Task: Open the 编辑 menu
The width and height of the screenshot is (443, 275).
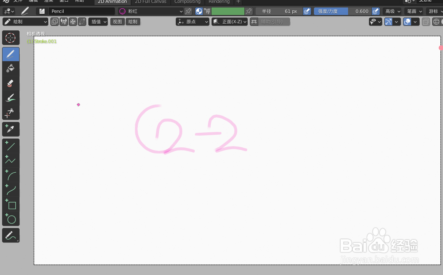Action: [x=34, y=2]
